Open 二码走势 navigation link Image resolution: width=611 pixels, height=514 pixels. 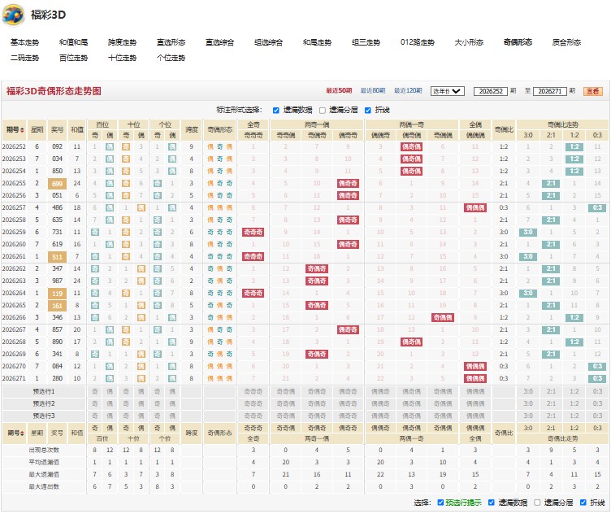point(25,58)
